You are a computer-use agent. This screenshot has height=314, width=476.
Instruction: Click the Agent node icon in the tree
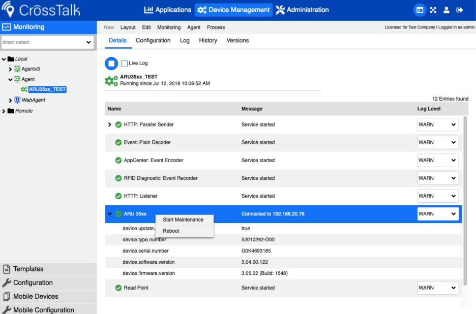point(17,79)
